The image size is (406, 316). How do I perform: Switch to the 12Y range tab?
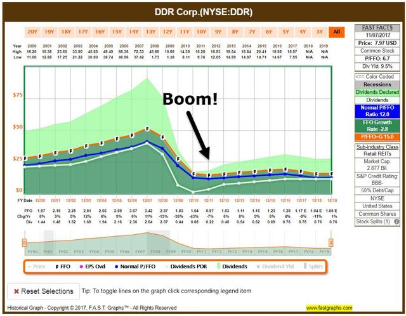click(x=167, y=32)
